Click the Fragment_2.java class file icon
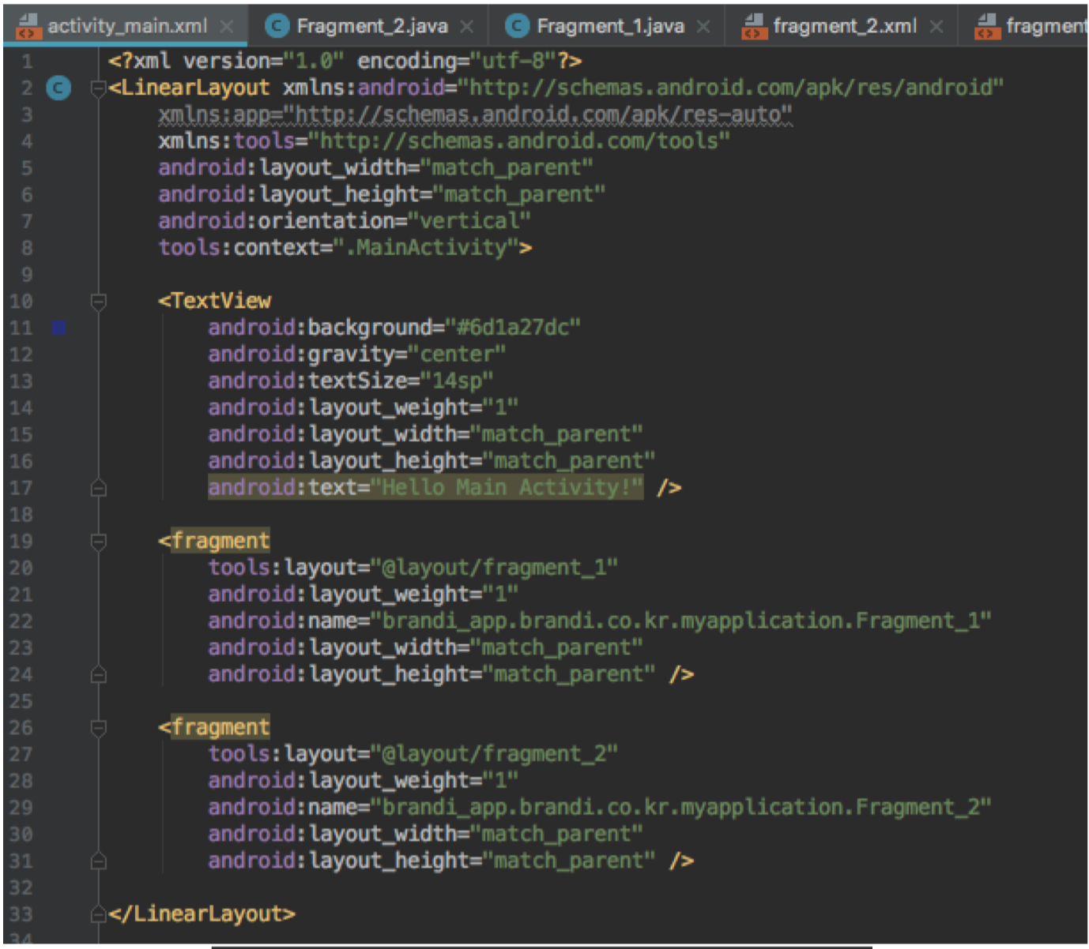Viewport: 1089px width, 949px height. (x=276, y=26)
